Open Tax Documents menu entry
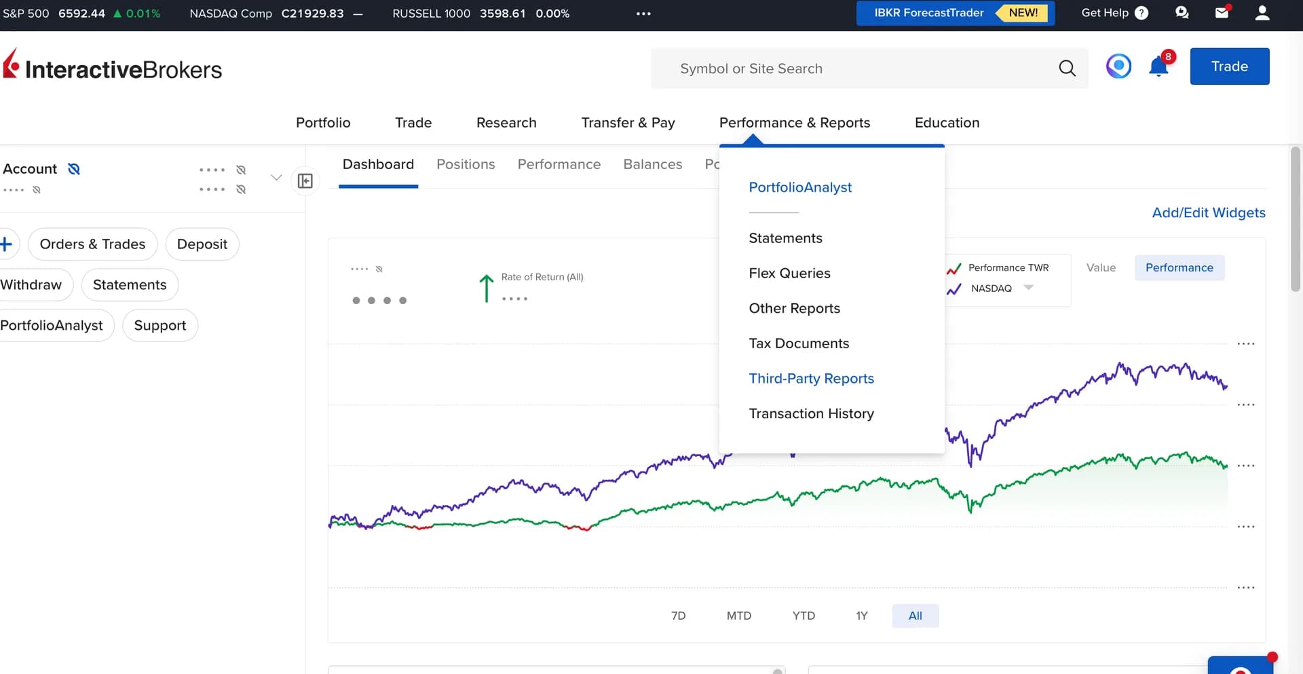The image size is (1303, 674). tap(799, 343)
